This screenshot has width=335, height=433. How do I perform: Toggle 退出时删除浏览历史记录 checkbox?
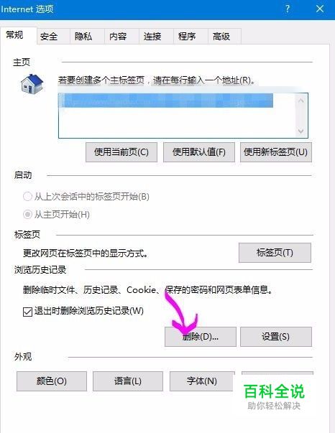point(27,312)
